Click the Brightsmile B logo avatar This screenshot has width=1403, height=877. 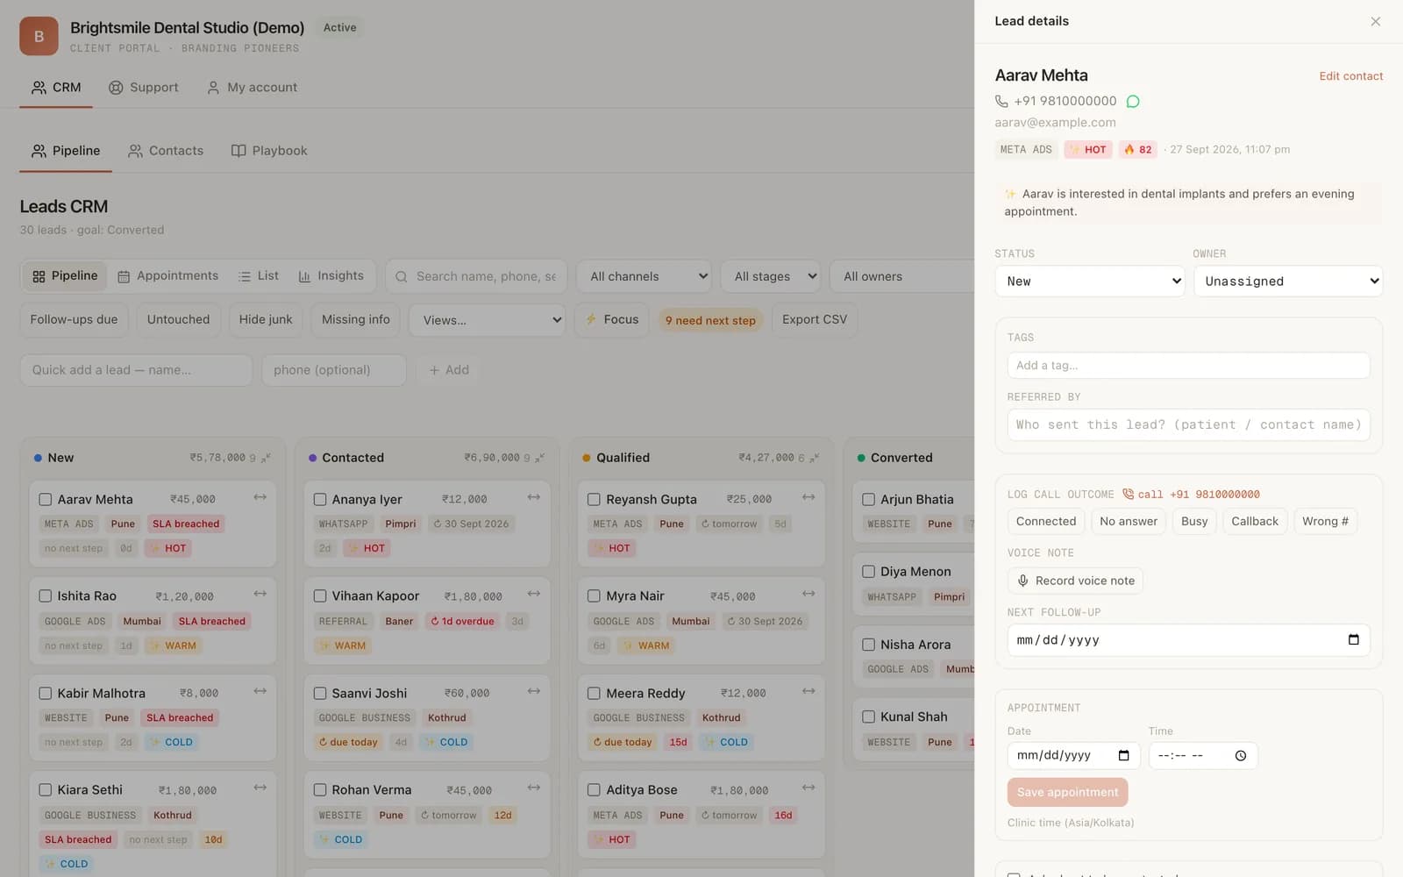[39, 36]
